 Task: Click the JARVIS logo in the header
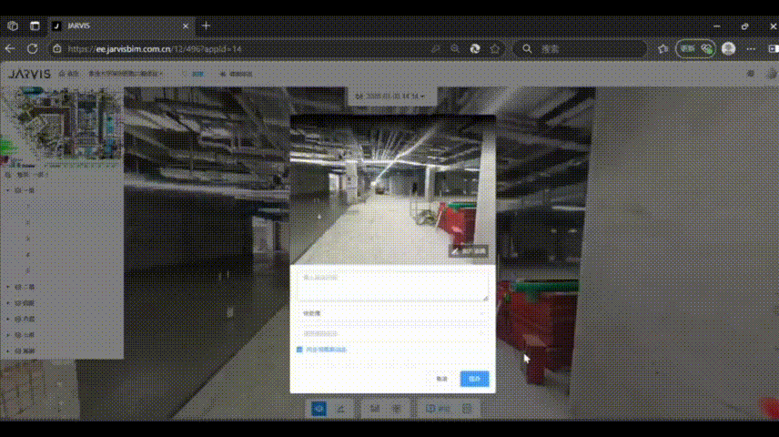point(30,73)
